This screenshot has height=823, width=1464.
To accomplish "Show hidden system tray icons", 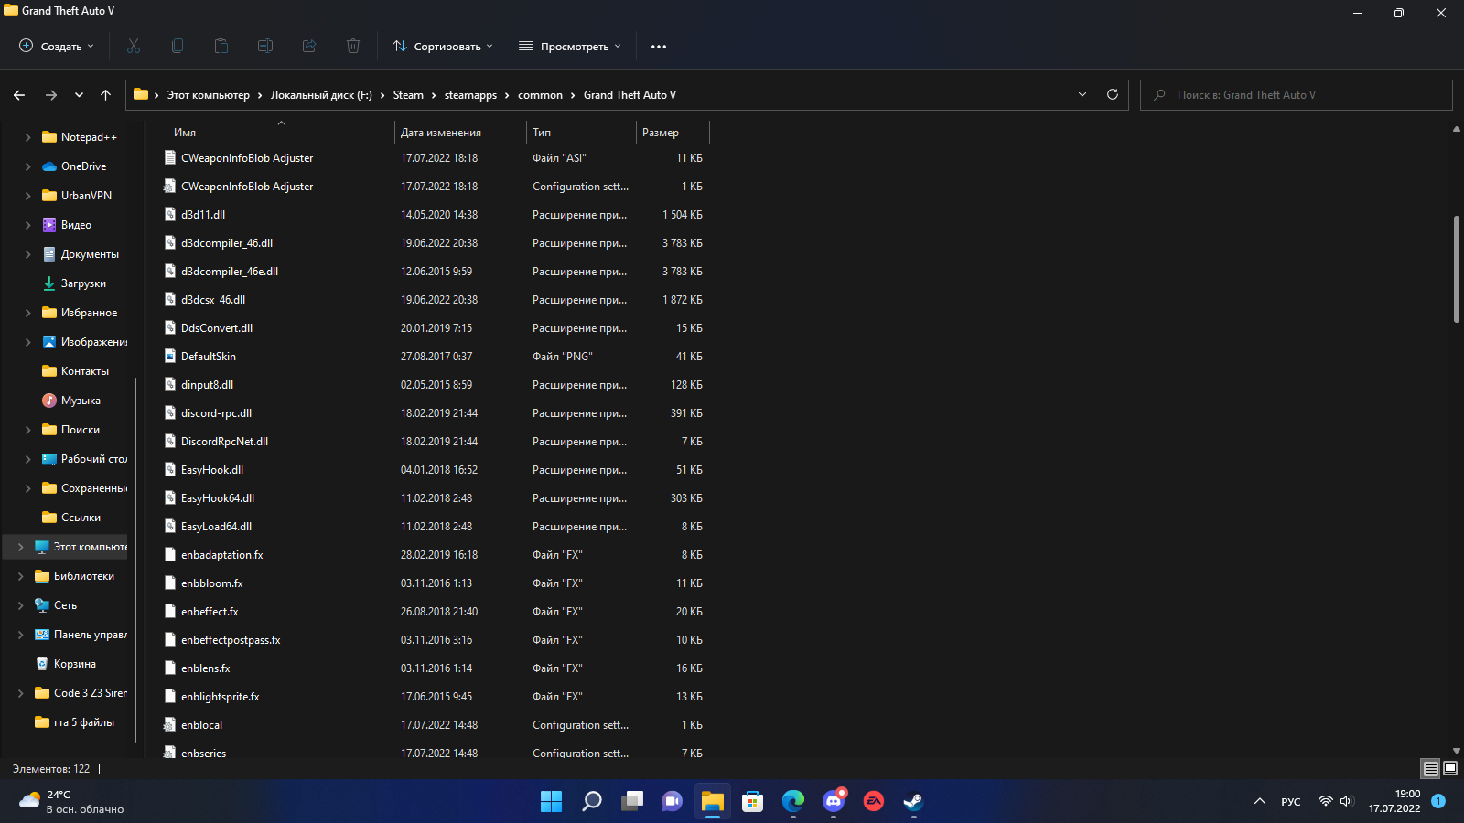I will [x=1260, y=802].
